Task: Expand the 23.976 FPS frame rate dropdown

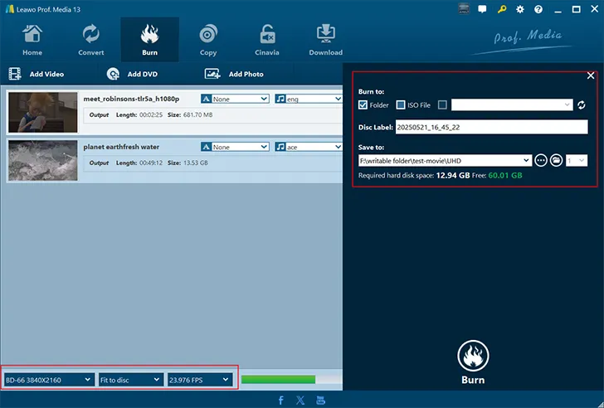Action: [199, 380]
